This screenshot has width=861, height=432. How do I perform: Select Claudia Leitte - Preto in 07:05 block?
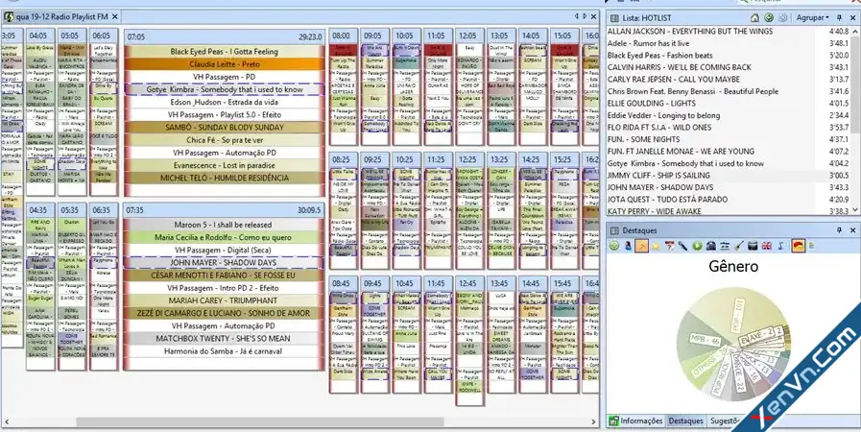224,64
